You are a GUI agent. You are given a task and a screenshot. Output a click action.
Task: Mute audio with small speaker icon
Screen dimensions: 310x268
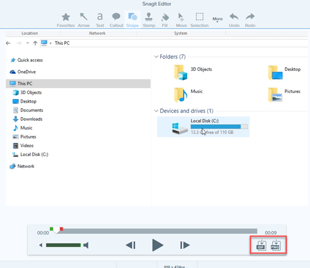pyautogui.click(x=41, y=245)
